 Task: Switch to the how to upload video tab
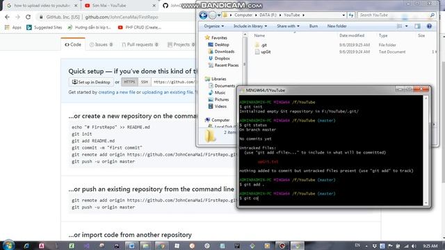point(42,6)
